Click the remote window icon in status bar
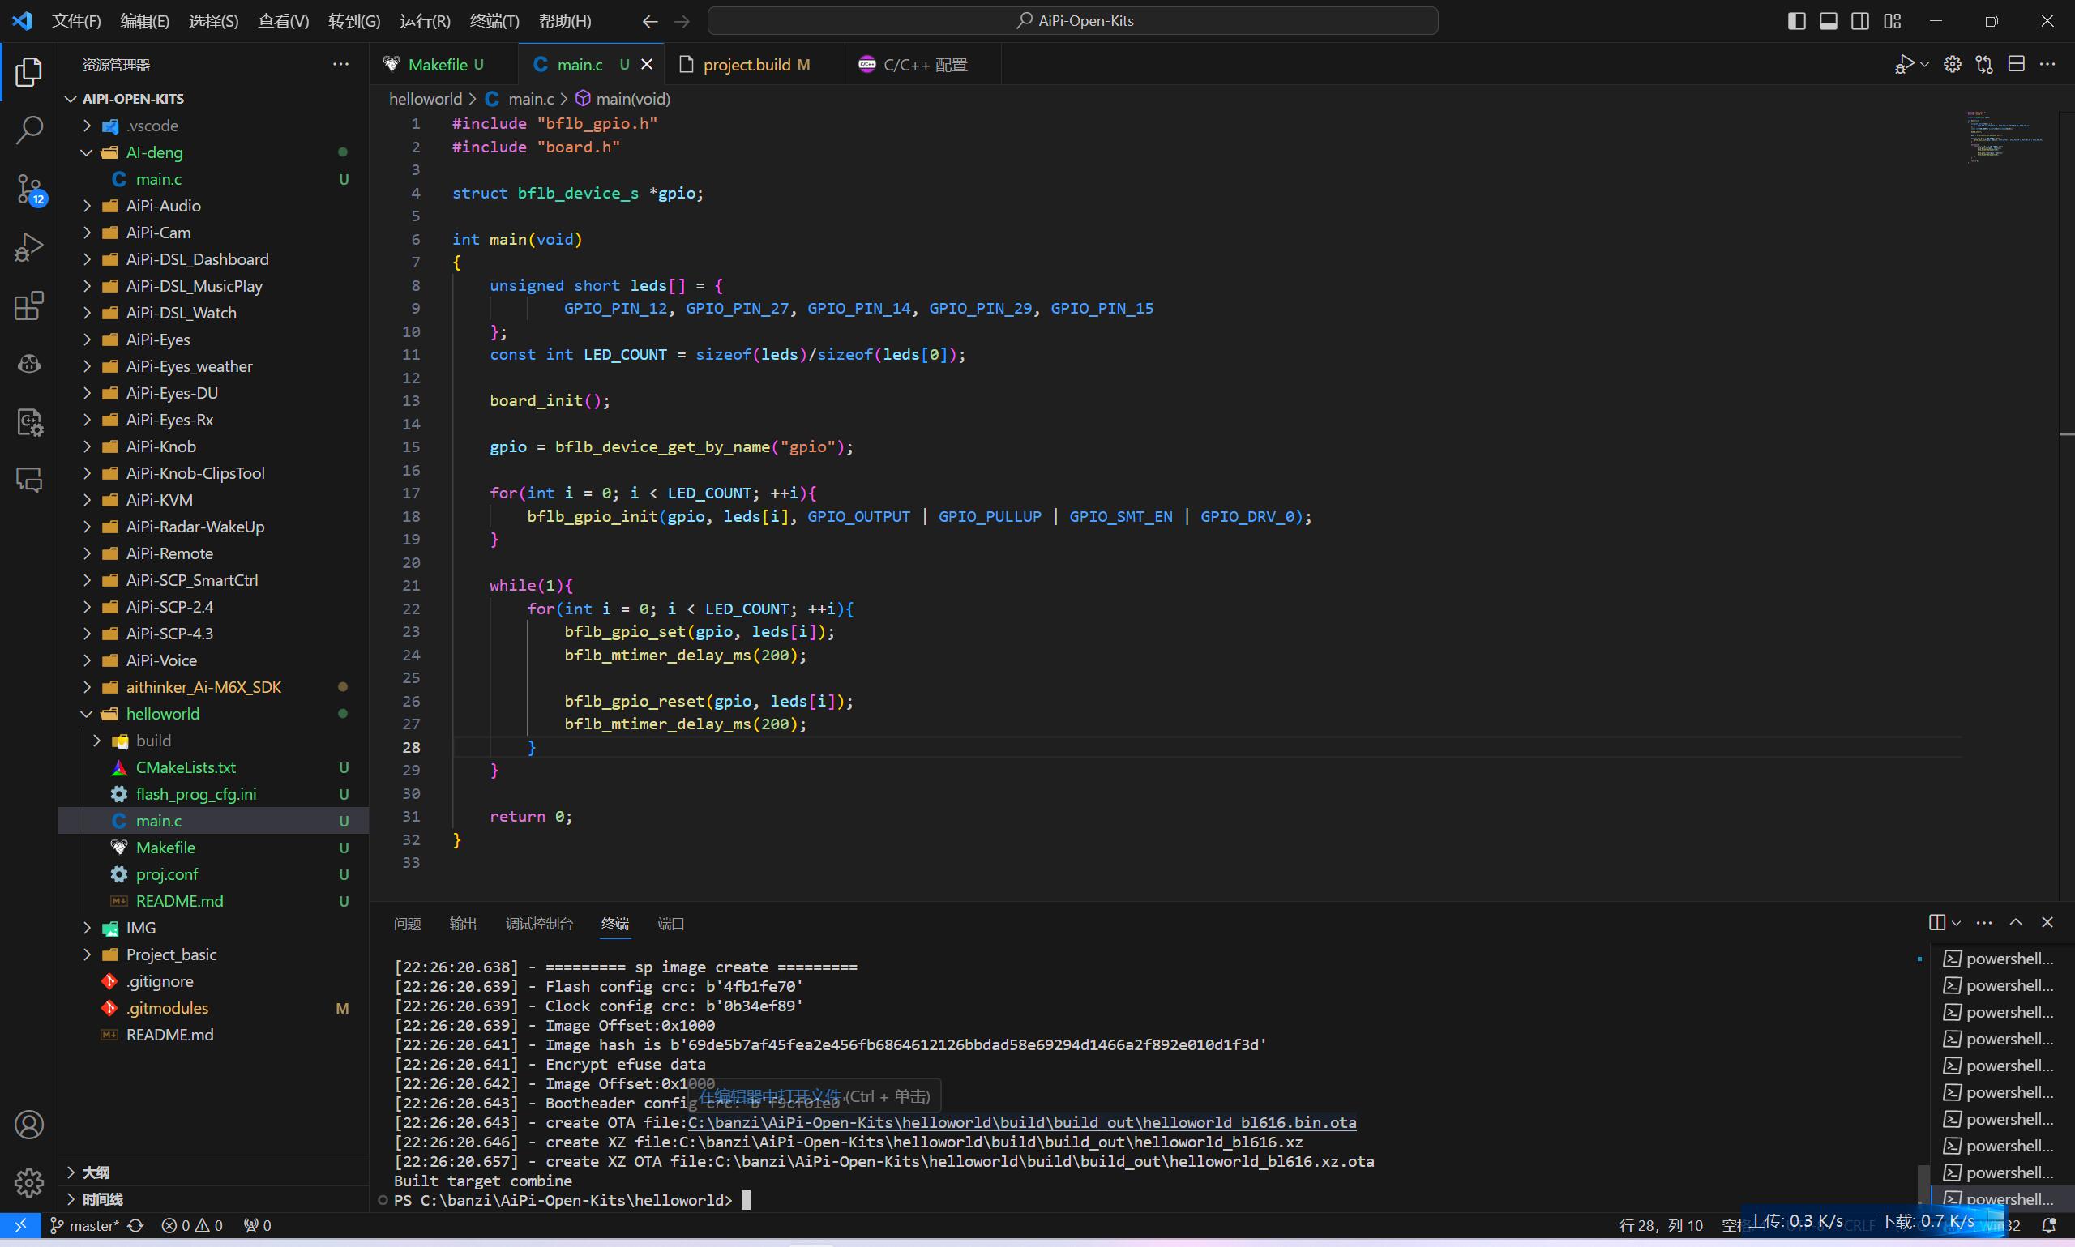 20,1225
